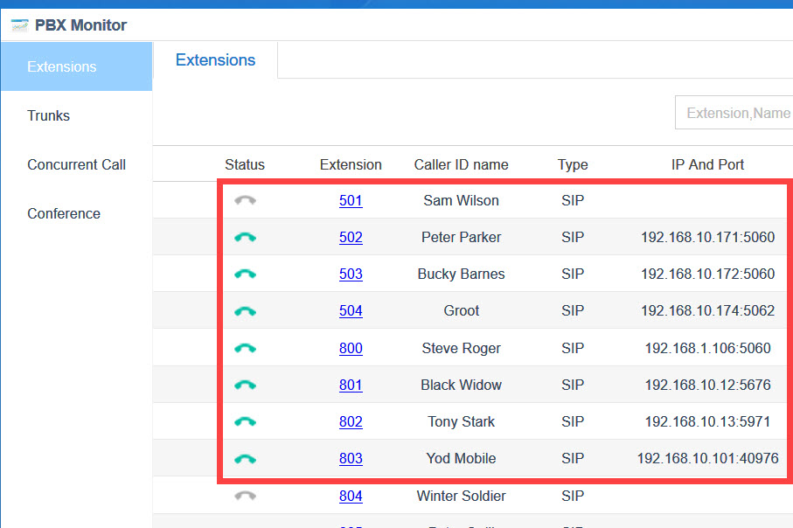Click the green status phone icon for extension 502
The width and height of the screenshot is (793, 528).
pos(246,237)
